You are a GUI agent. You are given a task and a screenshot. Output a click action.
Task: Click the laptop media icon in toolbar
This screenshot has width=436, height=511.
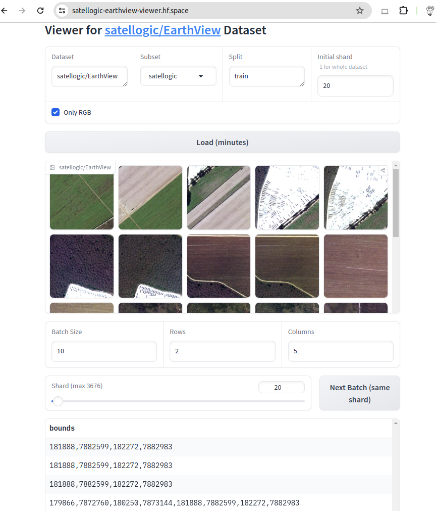point(385,12)
